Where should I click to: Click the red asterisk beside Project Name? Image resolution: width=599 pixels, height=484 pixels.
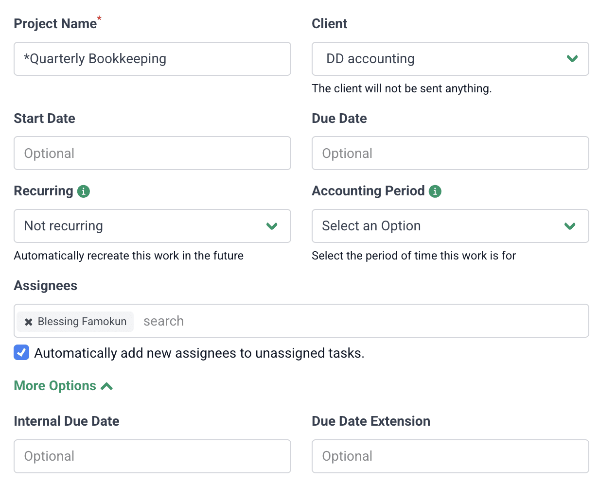99,18
